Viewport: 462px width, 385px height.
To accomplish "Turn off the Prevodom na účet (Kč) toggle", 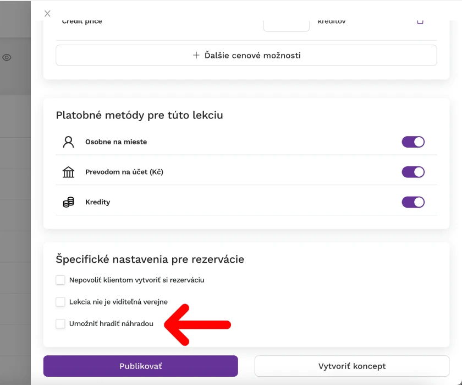I will (413, 172).
